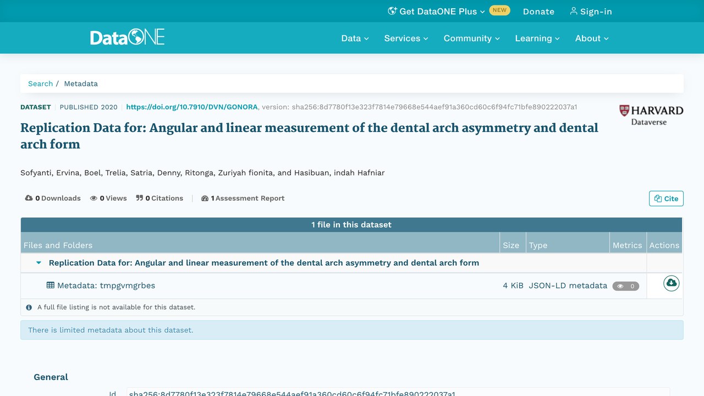Collapse the Replication Data folder row
Screen dimensions: 704x396
[38, 263]
